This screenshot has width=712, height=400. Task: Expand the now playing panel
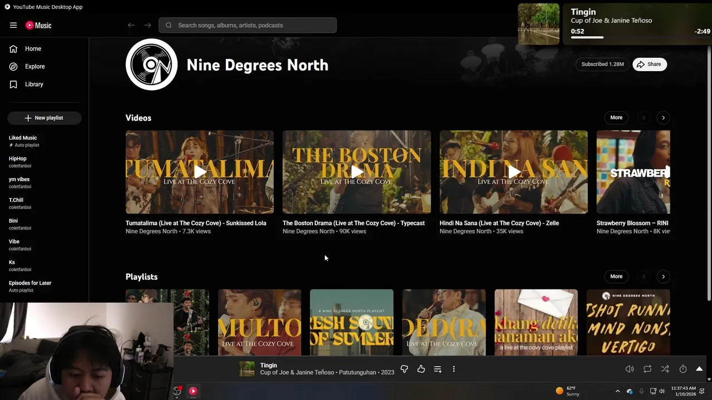(699, 369)
